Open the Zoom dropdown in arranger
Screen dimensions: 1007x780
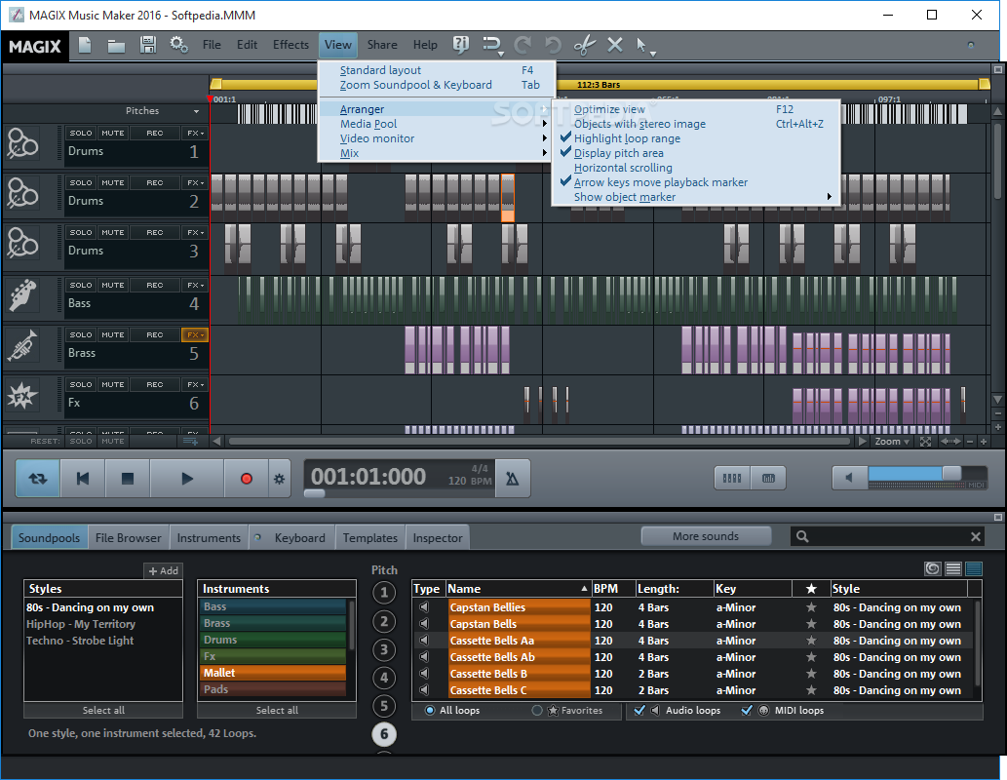click(x=891, y=442)
